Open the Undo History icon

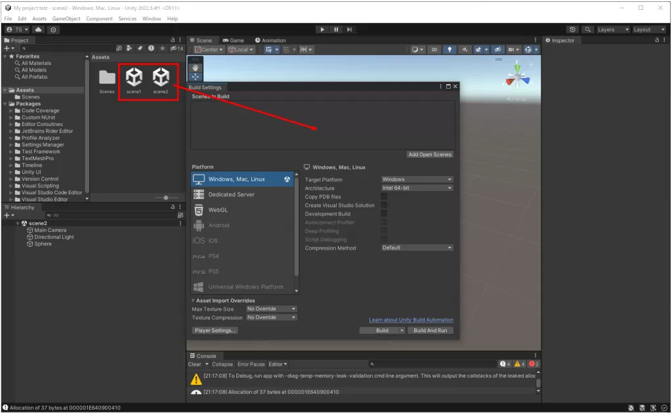[573, 30]
